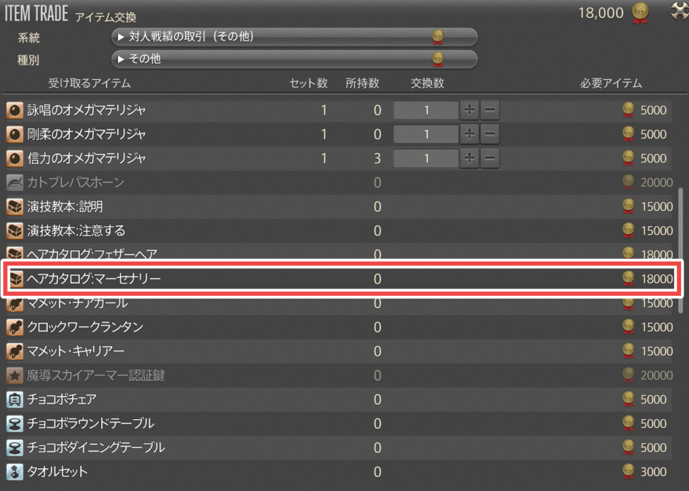Click the クロックワークランタン minion icon

[x=15, y=327]
